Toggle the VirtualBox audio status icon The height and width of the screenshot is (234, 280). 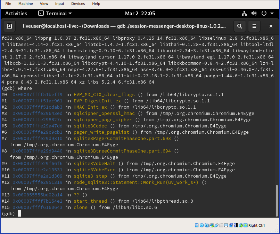coord(206,225)
